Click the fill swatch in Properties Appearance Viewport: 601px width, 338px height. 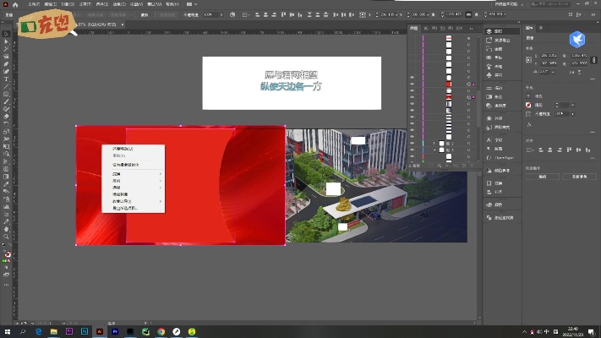click(x=528, y=96)
